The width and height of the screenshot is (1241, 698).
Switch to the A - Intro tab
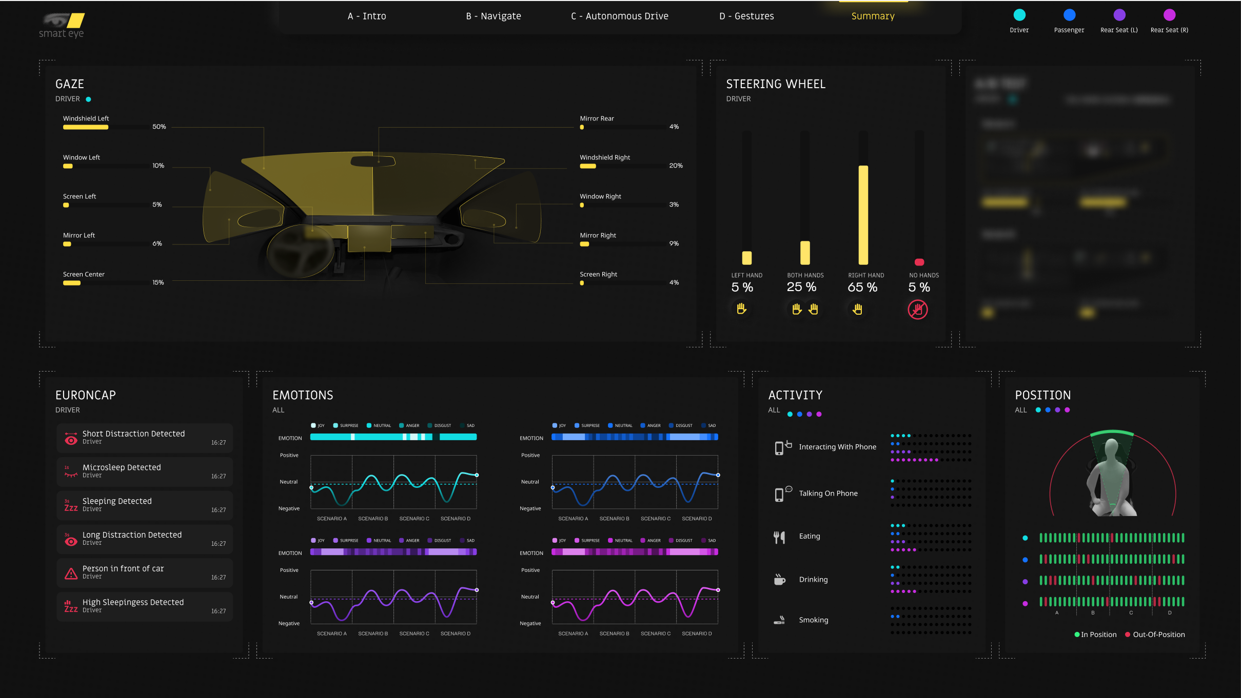(x=366, y=16)
